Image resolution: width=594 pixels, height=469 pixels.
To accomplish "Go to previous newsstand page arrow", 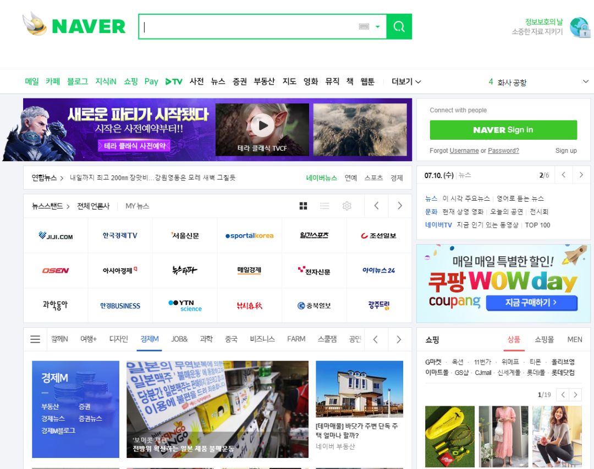I will click(376, 206).
